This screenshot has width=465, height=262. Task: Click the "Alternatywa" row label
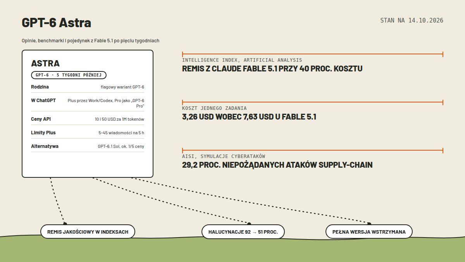45,146
